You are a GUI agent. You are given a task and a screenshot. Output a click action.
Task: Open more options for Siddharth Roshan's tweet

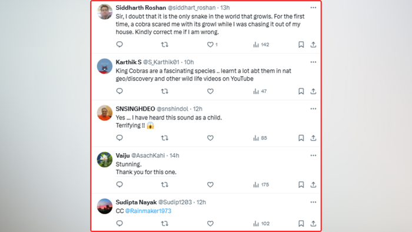point(313,8)
